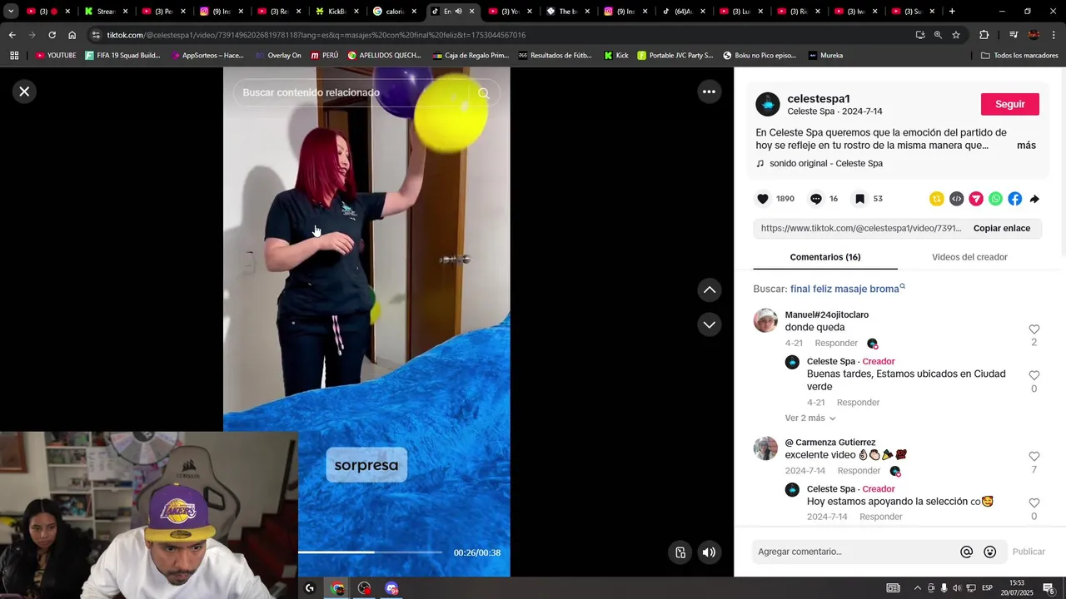Save video with bookmark icon

pyautogui.click(x=859, y=199)
